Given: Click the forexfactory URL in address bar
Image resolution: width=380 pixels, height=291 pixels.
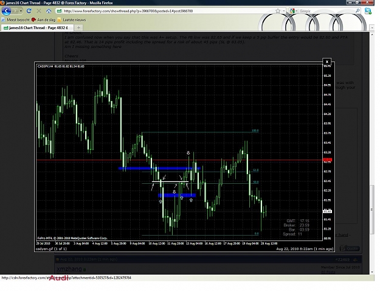Looking at the screenshot, I should pos(128,11).
